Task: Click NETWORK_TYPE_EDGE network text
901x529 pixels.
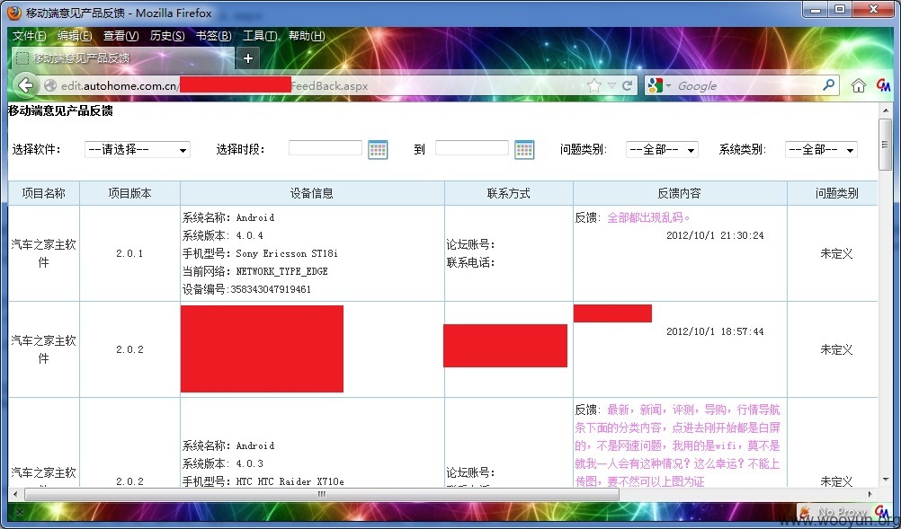Action: click(281, 271)
